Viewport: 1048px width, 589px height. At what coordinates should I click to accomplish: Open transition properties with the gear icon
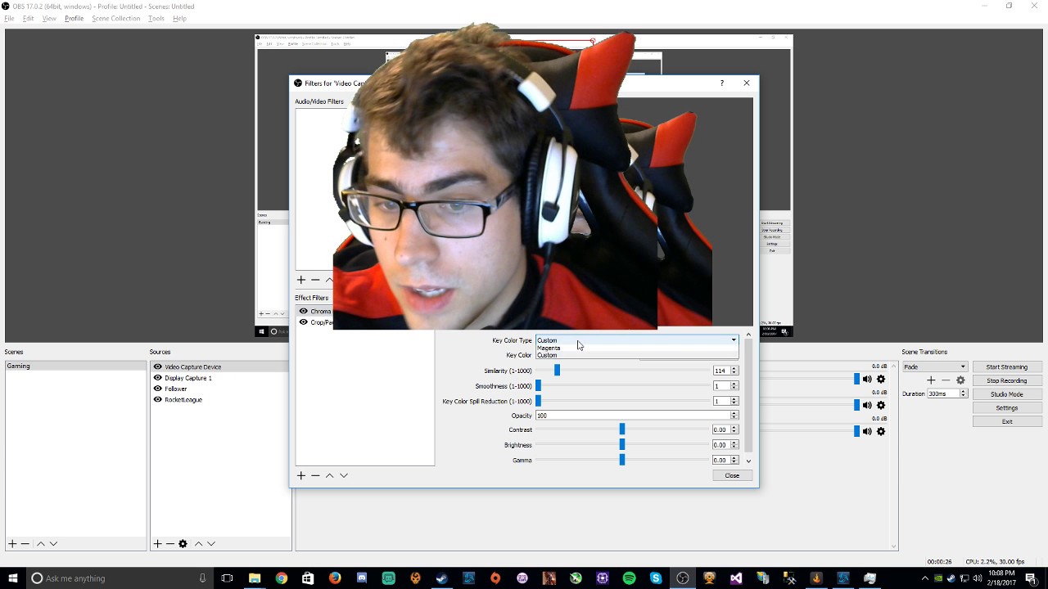tap(960, 380)
